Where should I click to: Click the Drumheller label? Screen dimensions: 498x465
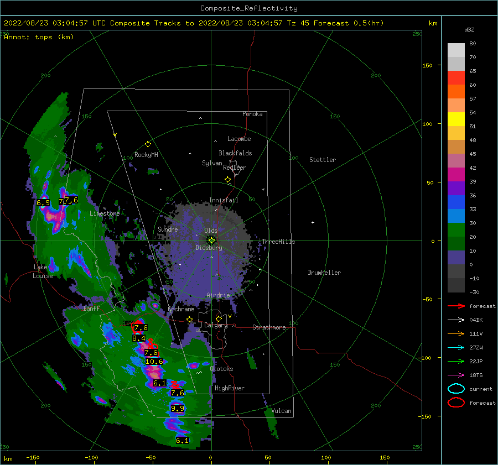tap(324, 273)
